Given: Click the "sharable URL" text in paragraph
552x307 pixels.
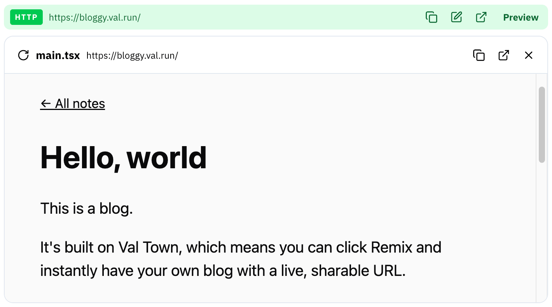Looking at the screenshot, I should 358,271.
